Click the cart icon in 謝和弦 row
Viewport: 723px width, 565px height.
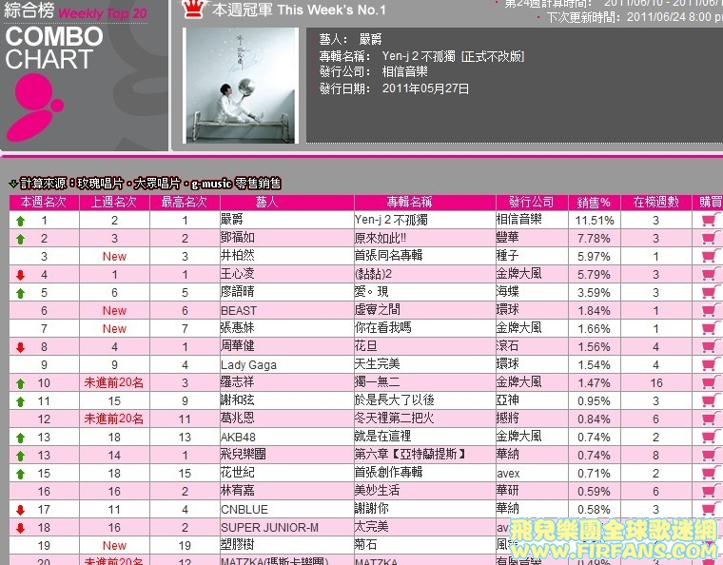(x=710, y=400)
